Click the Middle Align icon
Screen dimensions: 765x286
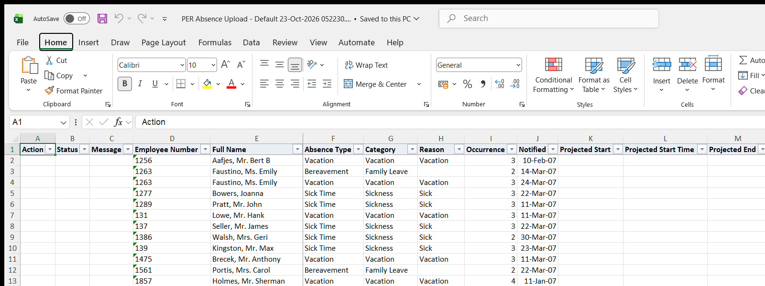[280, 64]
